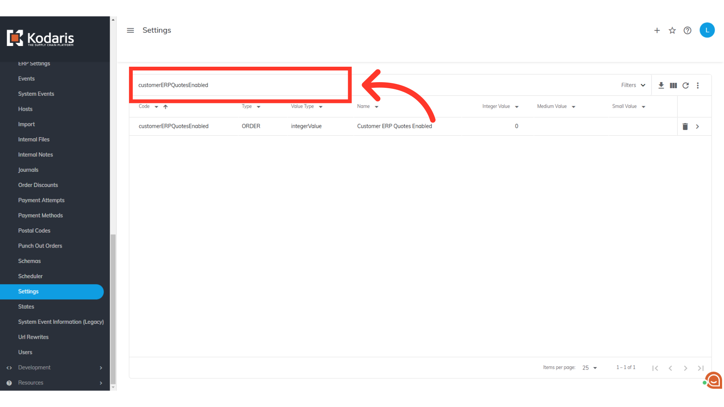This screenshot has height=407, width=724.
Task: Open the row details chevron arrow
Action: coord(698,127)
